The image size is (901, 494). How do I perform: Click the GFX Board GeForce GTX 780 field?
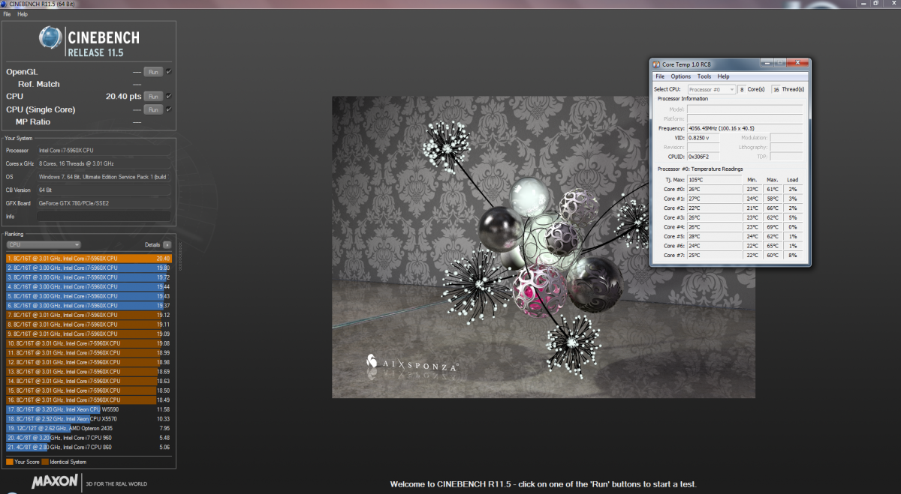pyautogui.click(x=104, y=203)
